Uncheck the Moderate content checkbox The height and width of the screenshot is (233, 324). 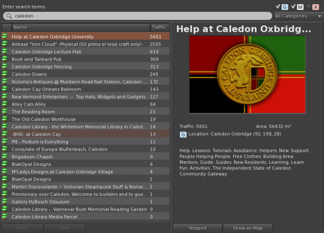tap(293, 7)
